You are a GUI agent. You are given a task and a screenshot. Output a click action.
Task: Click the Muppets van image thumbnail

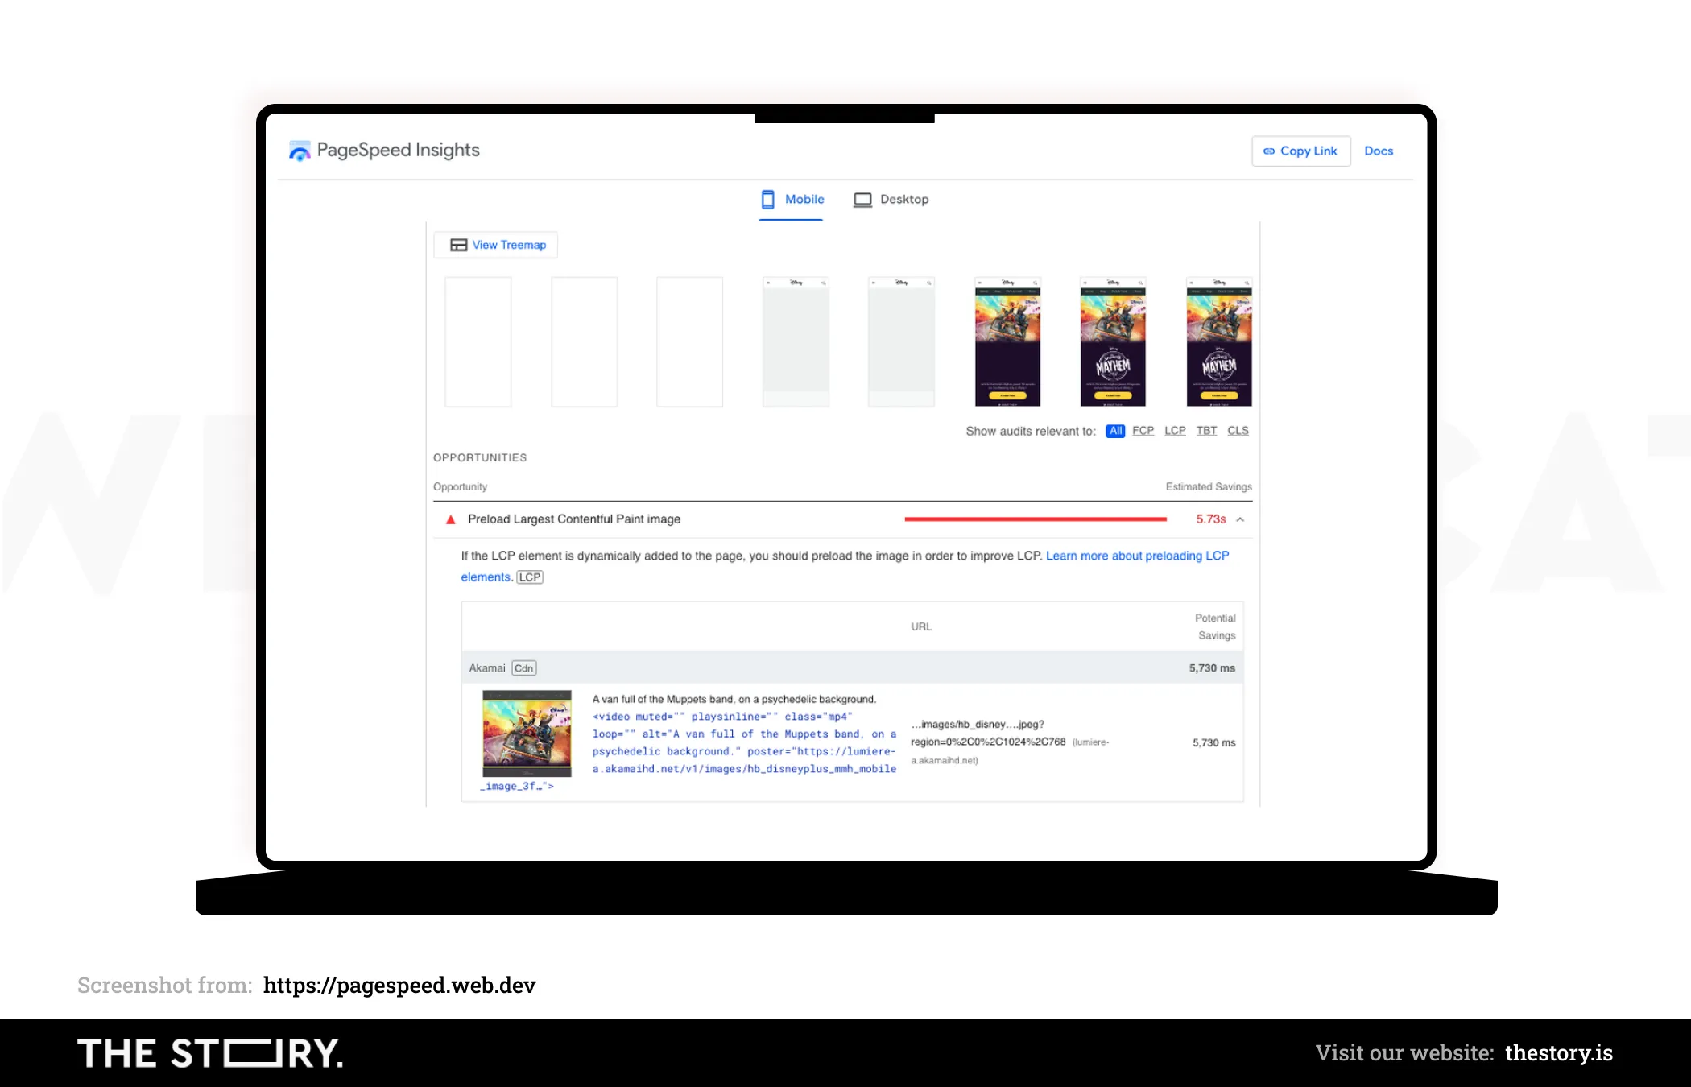[527, 734]
